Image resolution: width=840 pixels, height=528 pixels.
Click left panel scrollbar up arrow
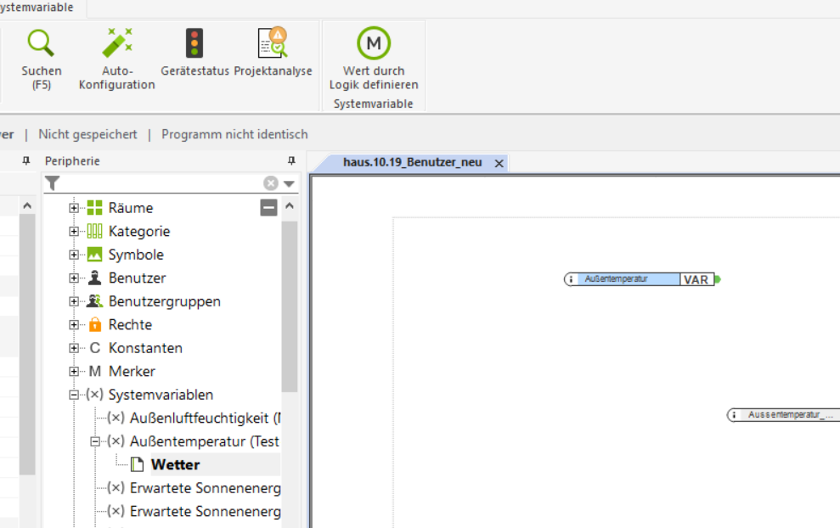27,205
